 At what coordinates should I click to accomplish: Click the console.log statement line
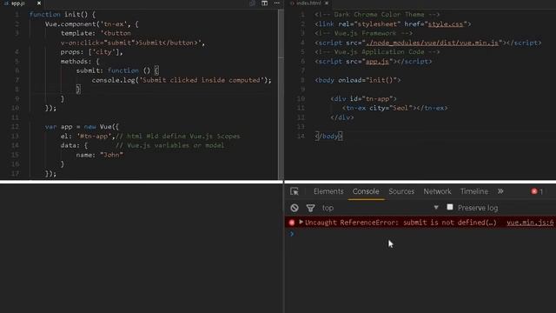coord(182,80)
